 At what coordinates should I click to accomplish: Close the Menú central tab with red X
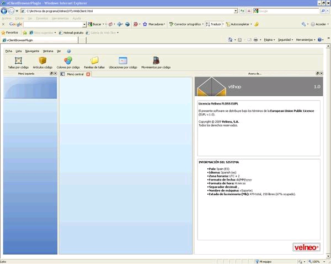pyautogui.click(x=88, y=74)
